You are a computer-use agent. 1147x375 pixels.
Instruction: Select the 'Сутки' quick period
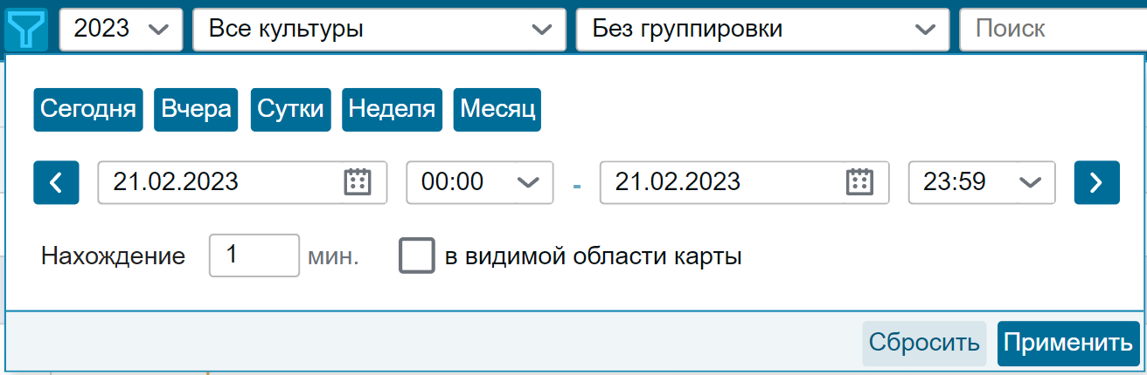coord(291,110)
